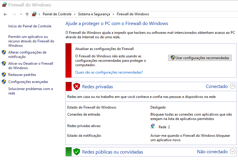Click the shield icon beside Restaurar padrões

point(4,75)
